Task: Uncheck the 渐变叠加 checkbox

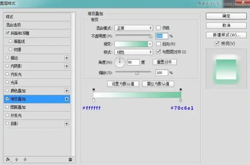Action: click(7, 99)
